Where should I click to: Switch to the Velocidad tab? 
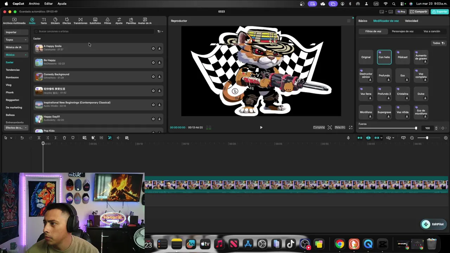point(411,21)
